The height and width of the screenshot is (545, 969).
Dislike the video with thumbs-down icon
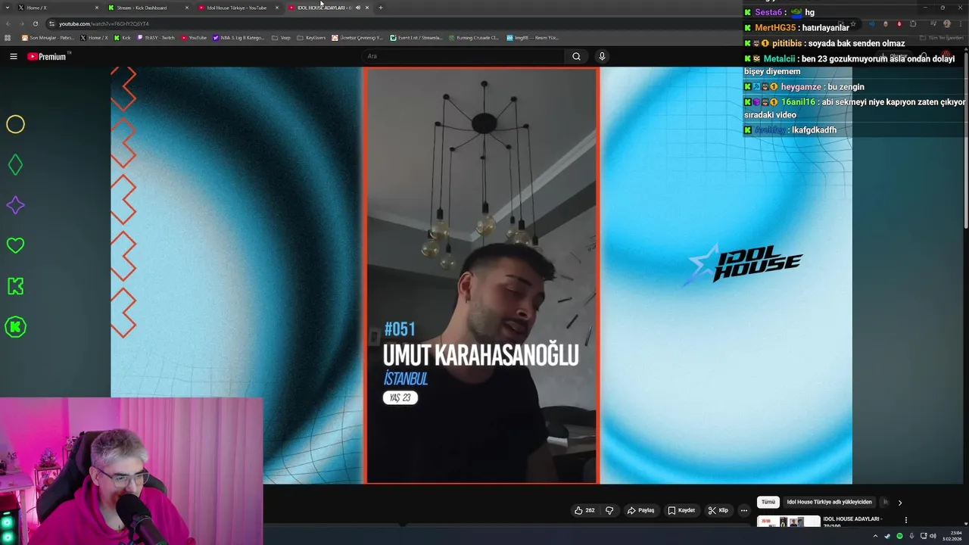click(x=609, y=510)
